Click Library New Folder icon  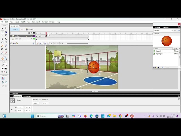click(x=156, y=67)
